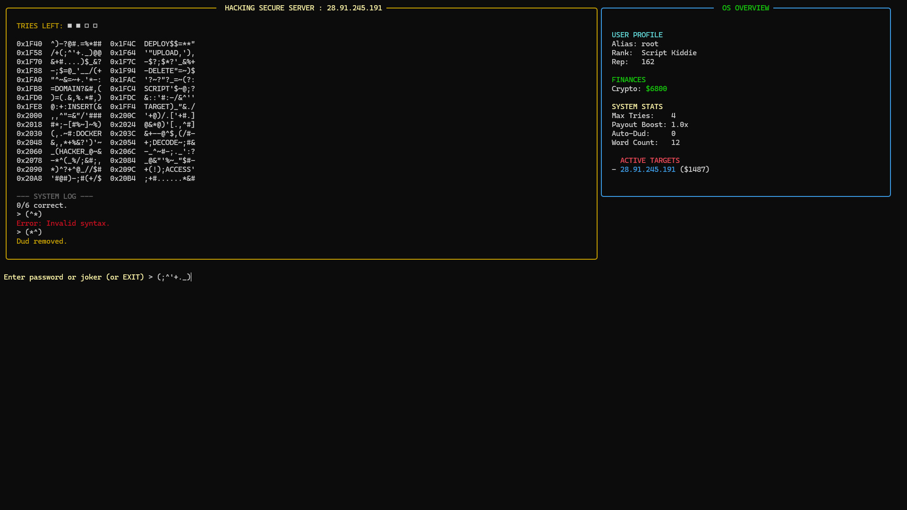This screenshot has width=907, height=510.
Task: Pick the SCRIPT candidate word
Action: 158,88
